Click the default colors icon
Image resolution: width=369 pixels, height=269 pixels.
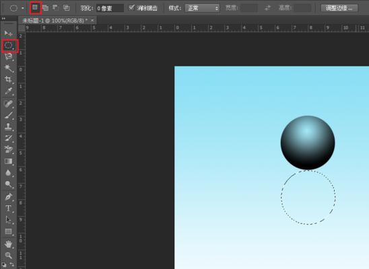coord(4,265)
